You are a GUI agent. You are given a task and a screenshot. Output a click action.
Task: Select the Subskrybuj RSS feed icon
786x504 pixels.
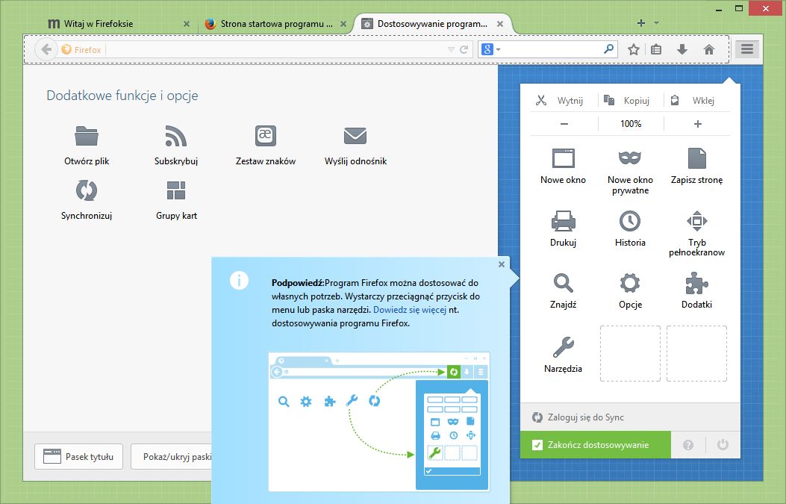(176, 136)
